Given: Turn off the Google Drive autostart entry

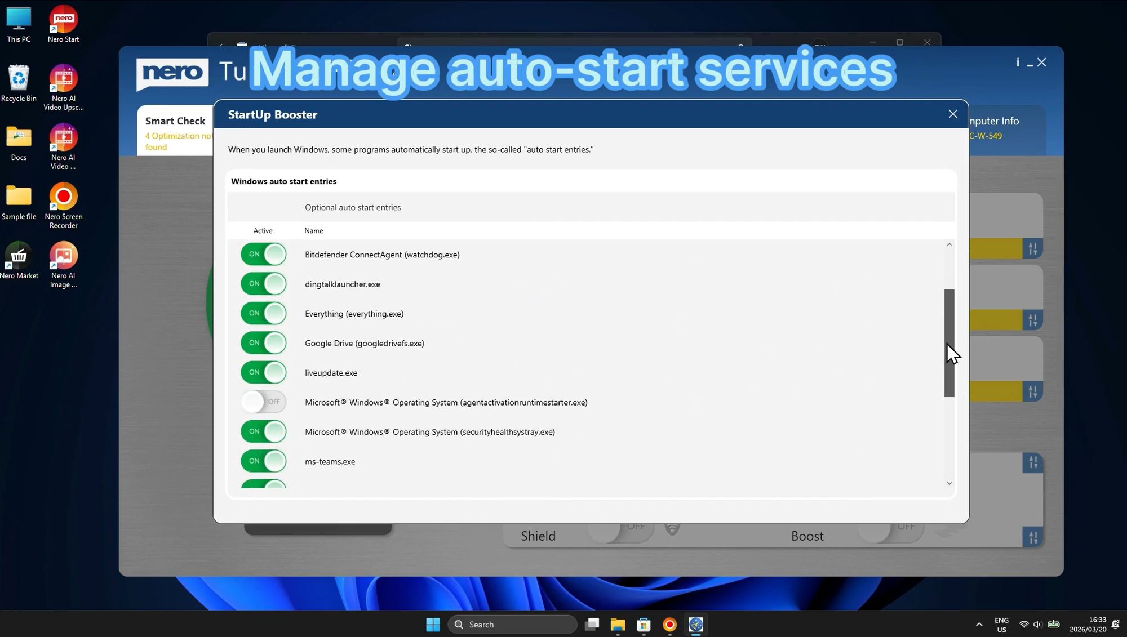Looking at the screenshot, I should 263,342.
